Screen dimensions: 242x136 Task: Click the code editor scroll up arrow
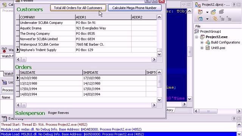click(189, 11)
